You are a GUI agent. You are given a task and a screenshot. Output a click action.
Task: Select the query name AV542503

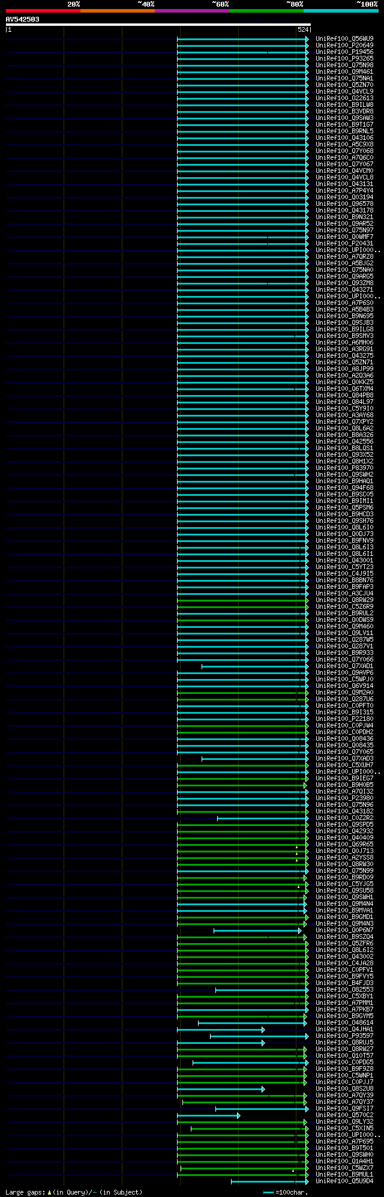click(x=23, y=19)
